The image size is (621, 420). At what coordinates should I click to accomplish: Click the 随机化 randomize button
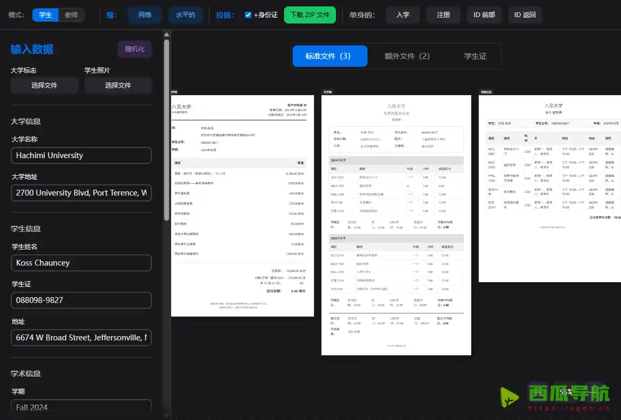tap(134, 49)
